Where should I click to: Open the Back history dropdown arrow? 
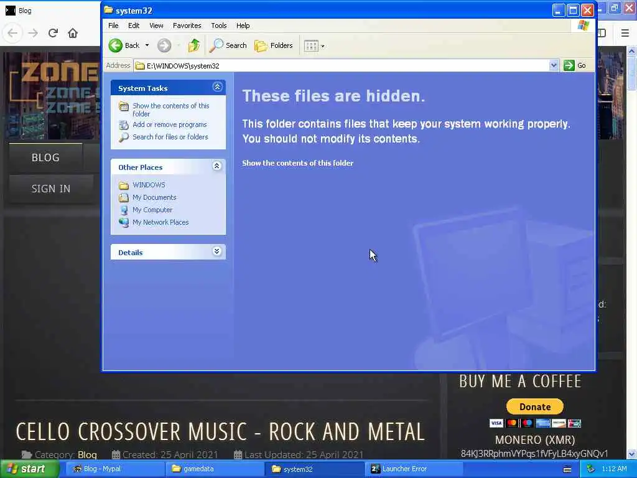click(x=147, y=45)
